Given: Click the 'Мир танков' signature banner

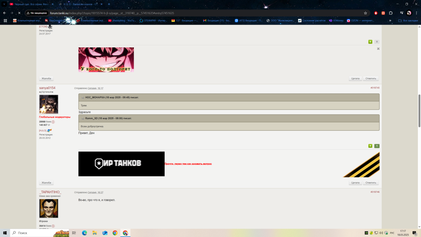Looking at the screenshot, I should [121, 164].
